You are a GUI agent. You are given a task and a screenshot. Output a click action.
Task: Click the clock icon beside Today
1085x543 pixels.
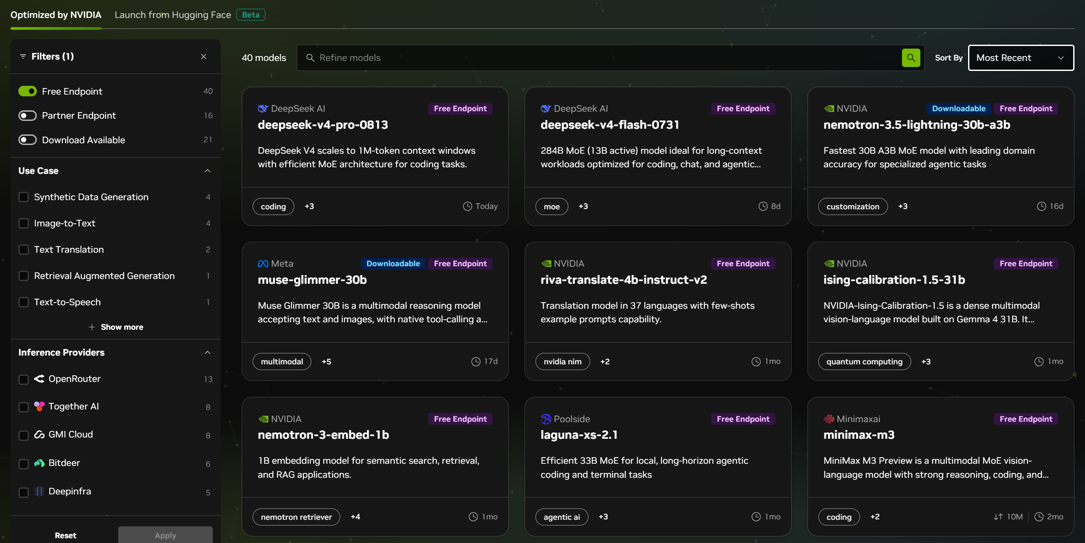468,206
